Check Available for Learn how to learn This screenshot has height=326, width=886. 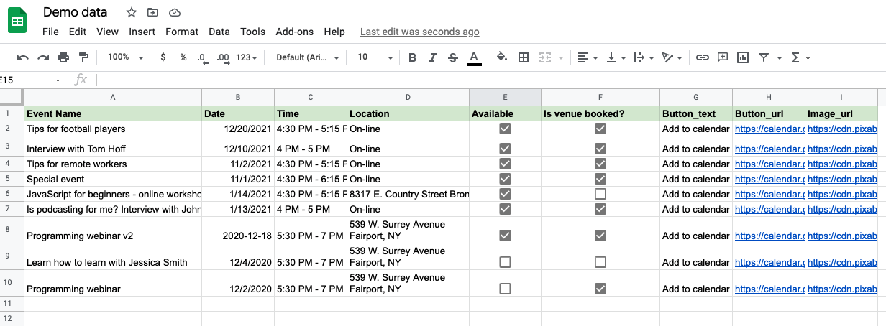pyautogui.click(x=505, y=262)
